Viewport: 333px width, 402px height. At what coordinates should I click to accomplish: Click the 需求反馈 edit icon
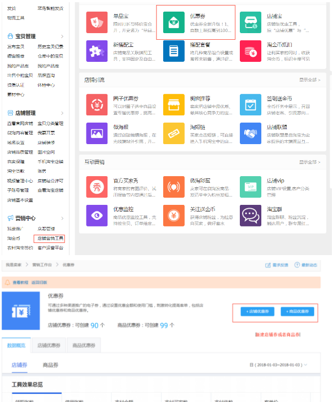click(x=268, y=265)
